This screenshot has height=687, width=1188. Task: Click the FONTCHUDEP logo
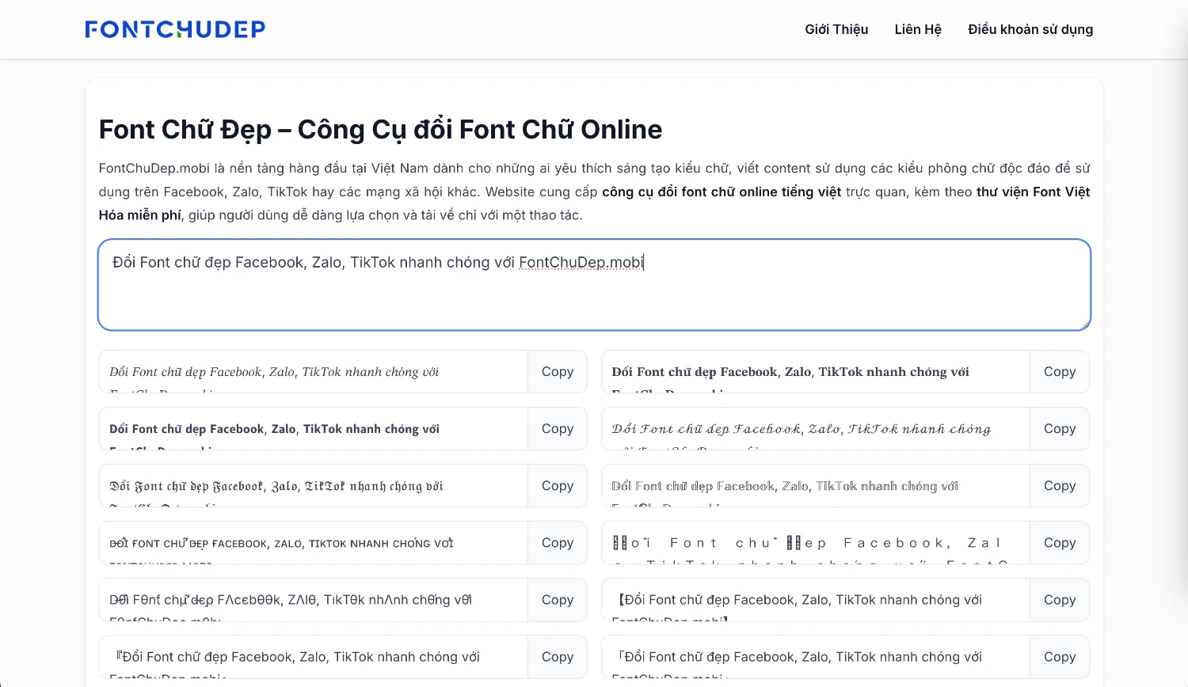click(x=175, y=29)
